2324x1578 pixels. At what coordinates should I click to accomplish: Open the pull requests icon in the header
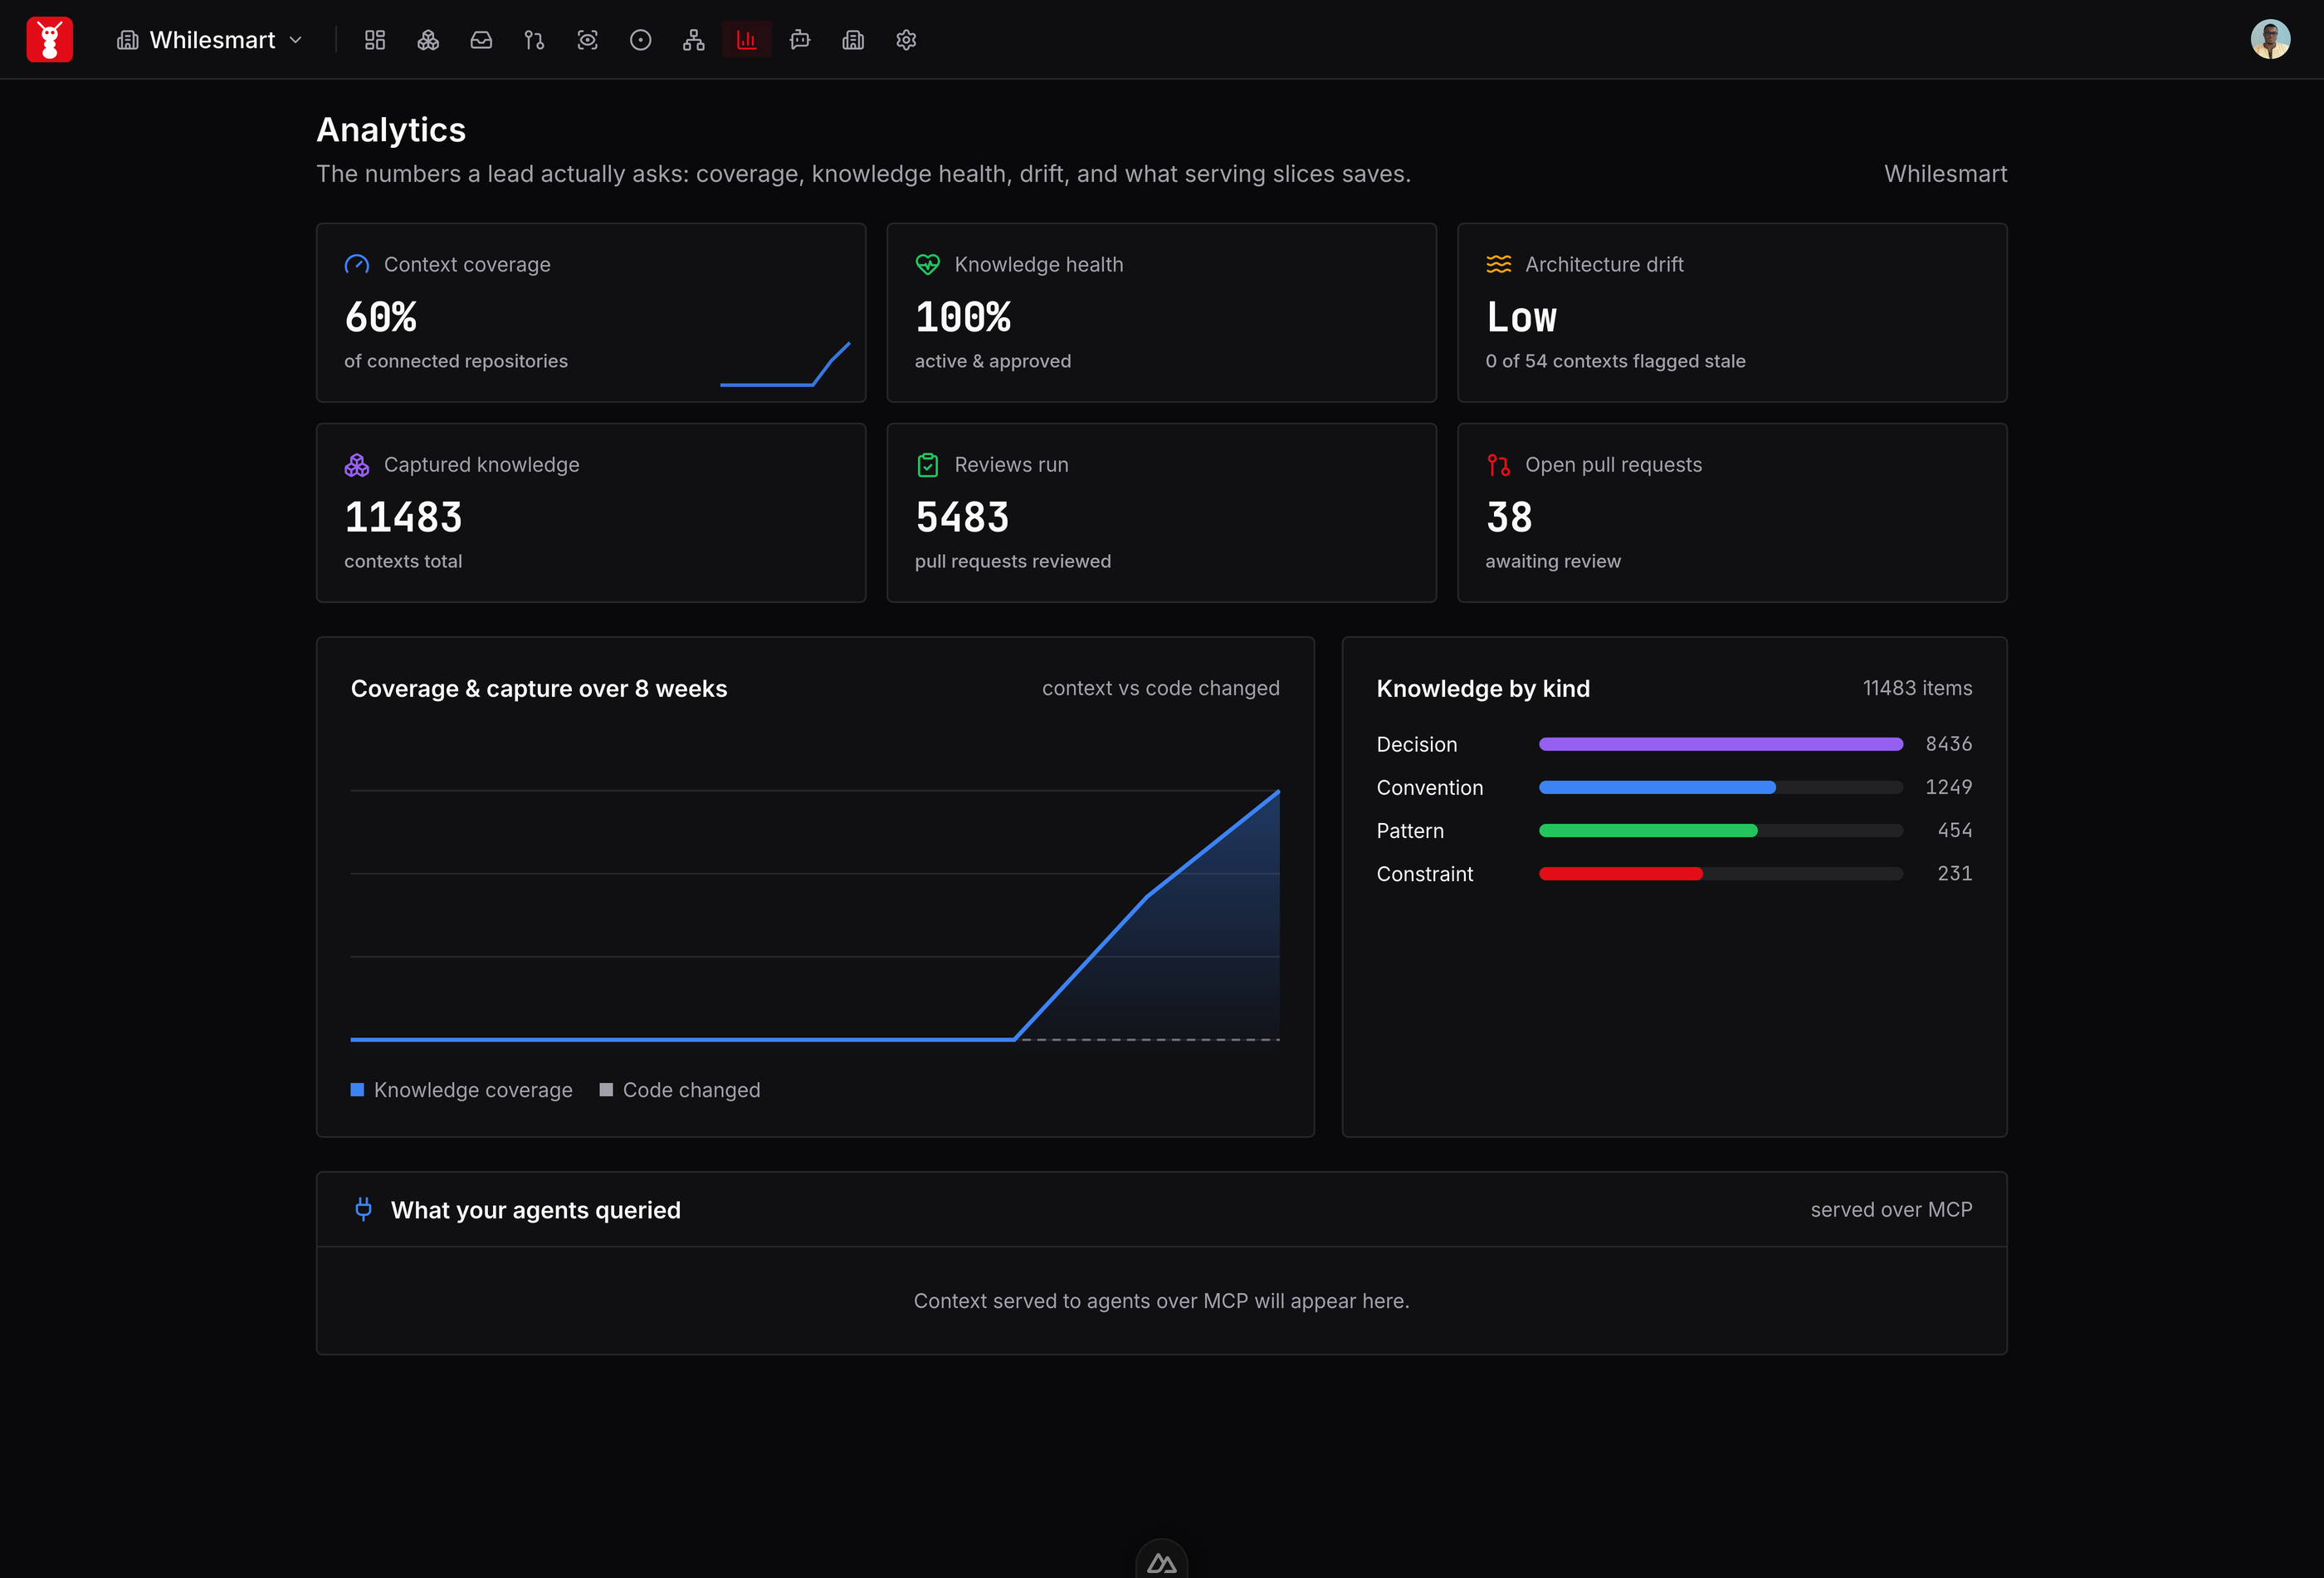[534, 40]
